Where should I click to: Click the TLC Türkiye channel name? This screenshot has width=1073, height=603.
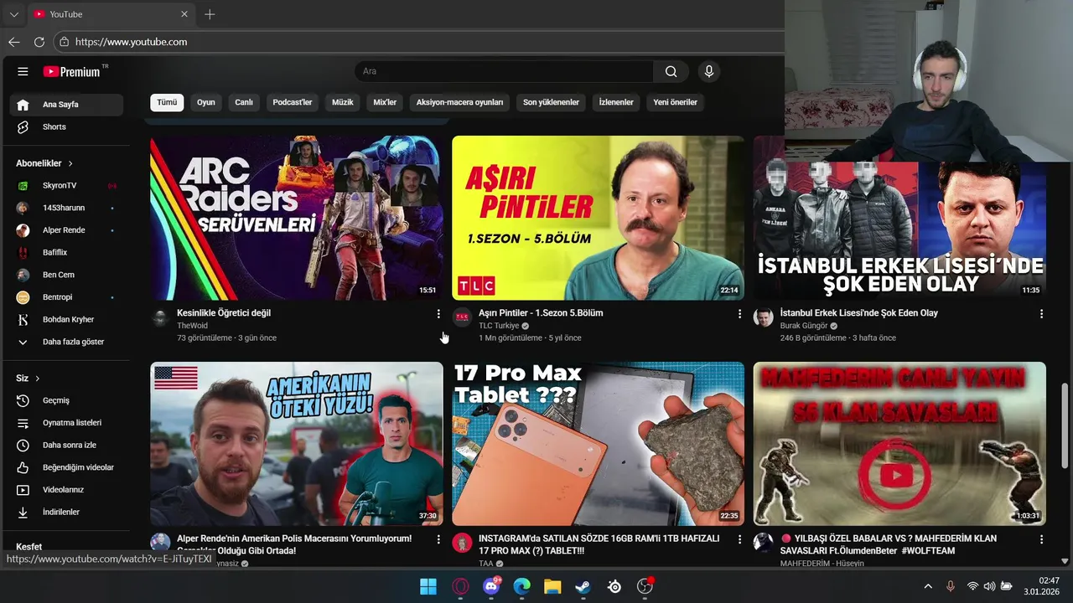pos(499,326)
